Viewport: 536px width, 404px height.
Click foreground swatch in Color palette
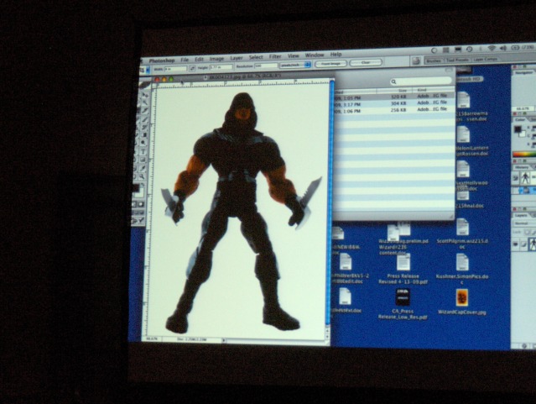click(518, 129)
